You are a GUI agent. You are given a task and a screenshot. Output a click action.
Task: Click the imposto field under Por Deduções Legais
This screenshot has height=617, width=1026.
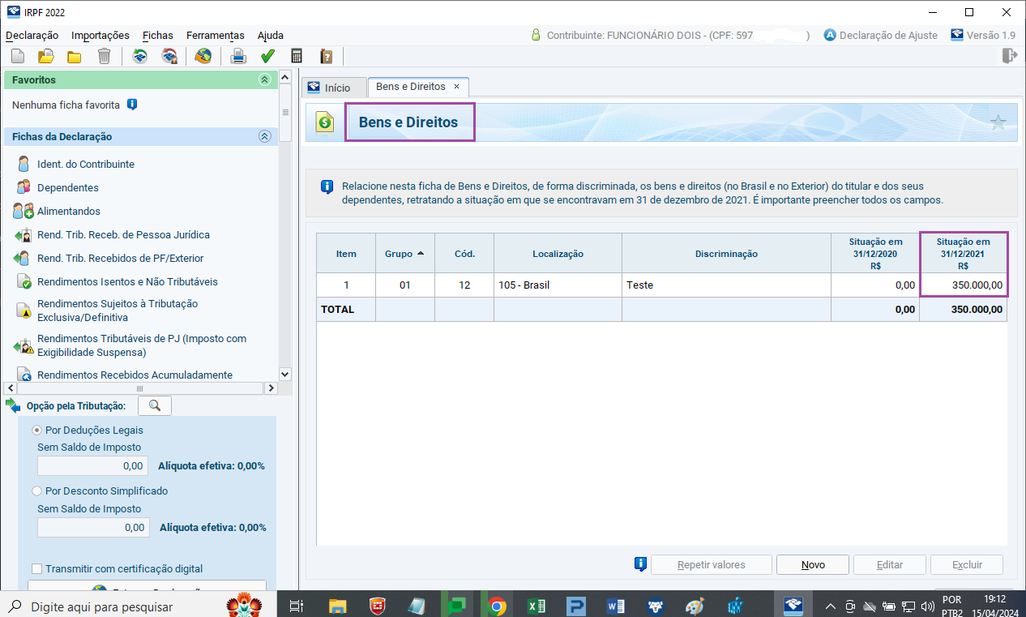pos(92,466)
